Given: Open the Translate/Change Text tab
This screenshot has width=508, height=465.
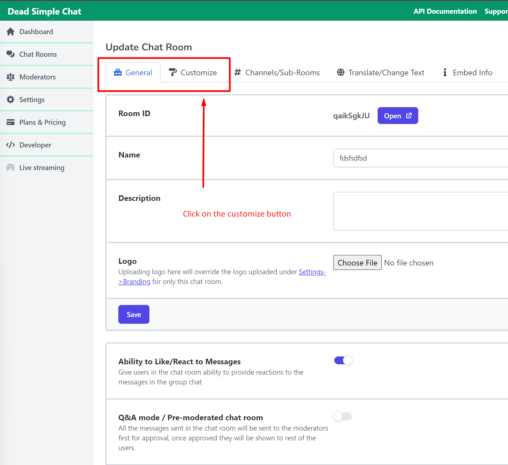Looking at the screenshot, I should pos(386,72).
